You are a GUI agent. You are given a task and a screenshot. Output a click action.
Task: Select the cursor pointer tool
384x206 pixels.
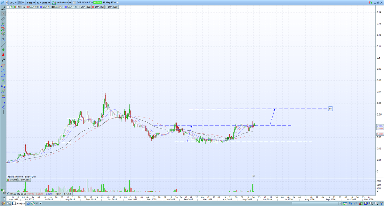pos(3,13)
